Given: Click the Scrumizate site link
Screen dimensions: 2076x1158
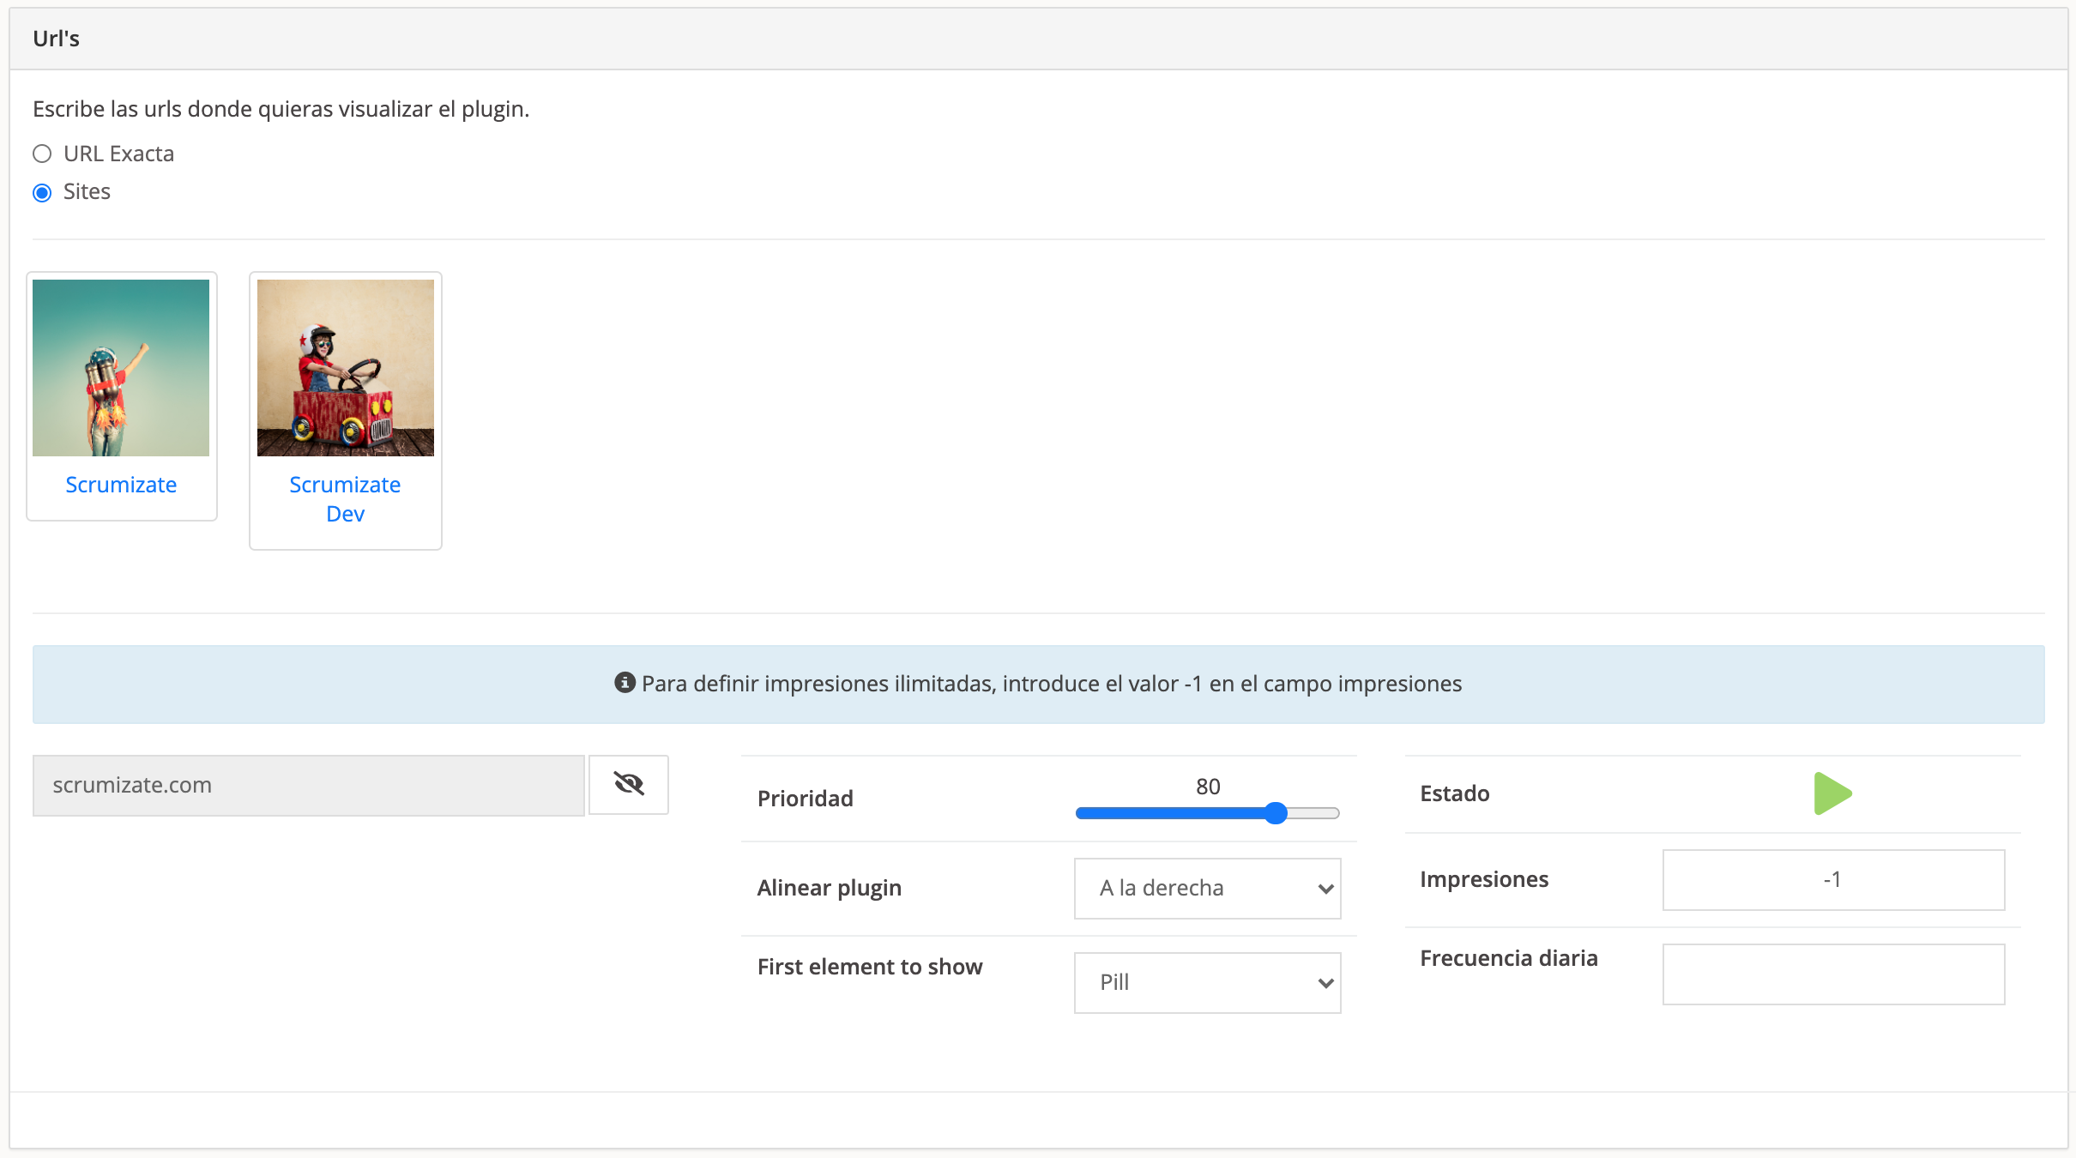Looking at the screenshot, I should 121,485.
